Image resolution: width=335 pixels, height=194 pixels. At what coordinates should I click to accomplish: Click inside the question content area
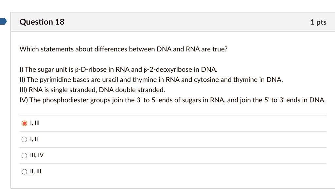click(x=167, y=108)
